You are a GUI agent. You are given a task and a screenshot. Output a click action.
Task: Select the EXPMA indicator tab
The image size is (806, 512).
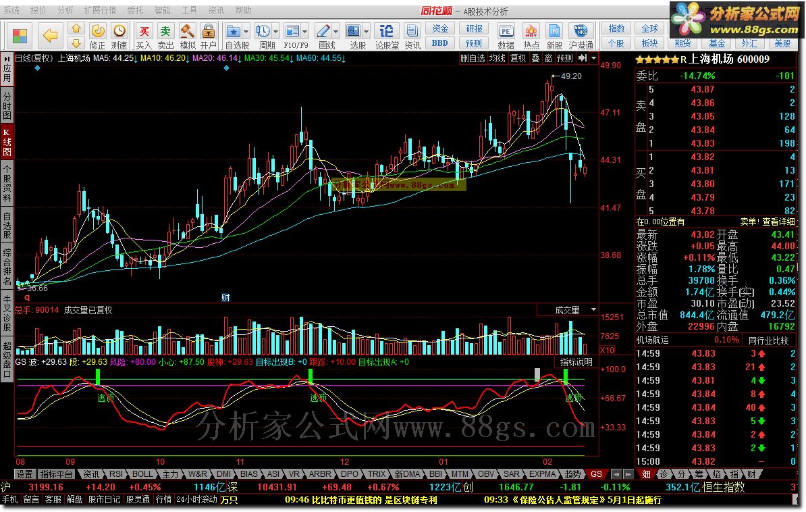coord(542,474)
